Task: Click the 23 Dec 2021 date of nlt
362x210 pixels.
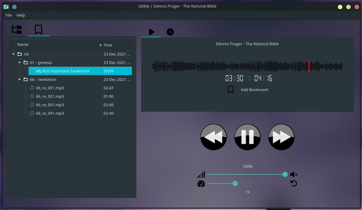Action: coord(117,54)
